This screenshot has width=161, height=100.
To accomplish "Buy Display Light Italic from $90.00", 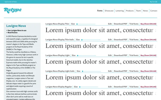I will (x=148, y=71).
